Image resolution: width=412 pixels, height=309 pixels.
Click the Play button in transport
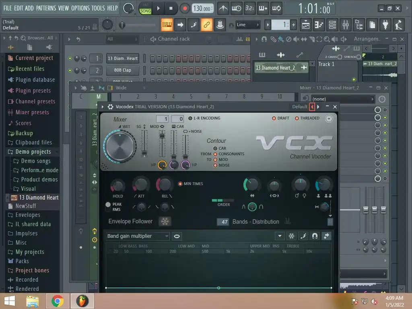[159, 8]
